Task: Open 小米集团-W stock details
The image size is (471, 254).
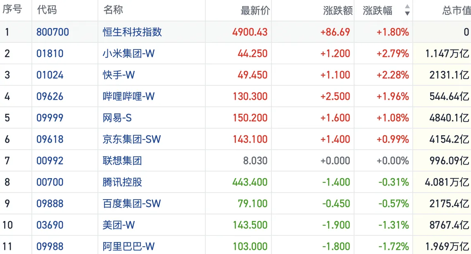Action: point(128,54)
